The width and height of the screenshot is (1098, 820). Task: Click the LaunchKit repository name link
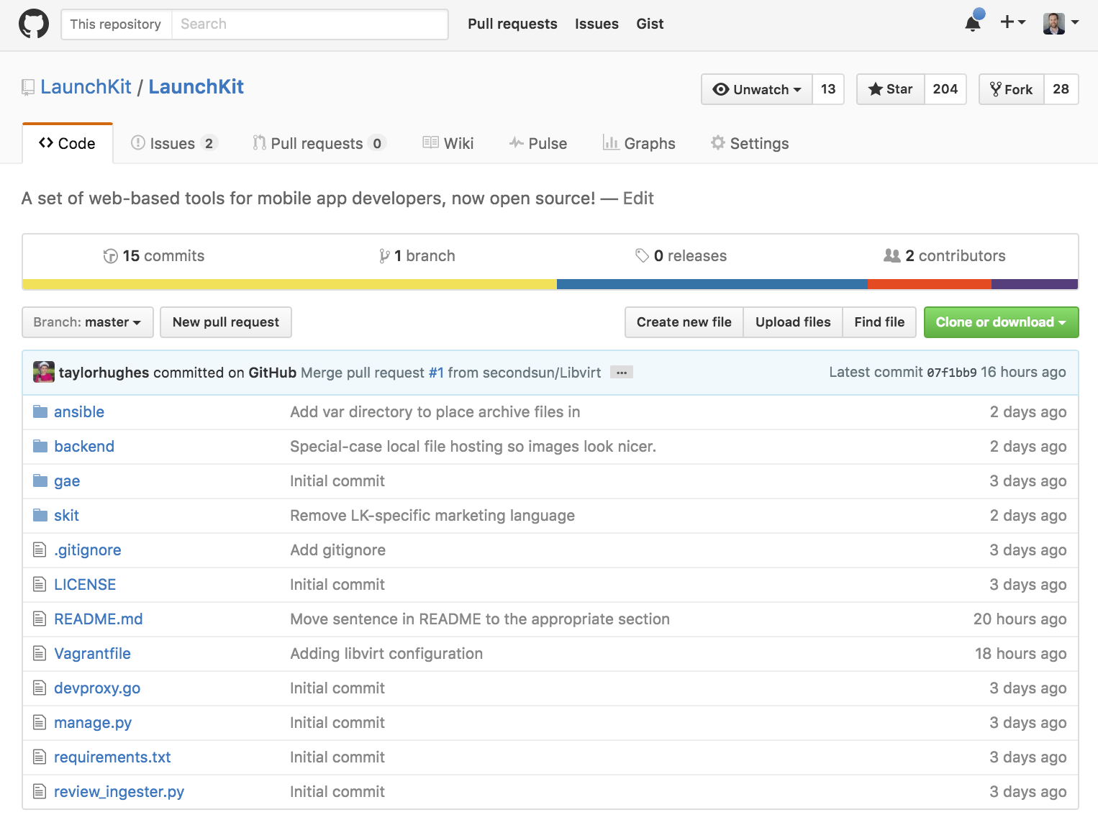click(196, 87)
